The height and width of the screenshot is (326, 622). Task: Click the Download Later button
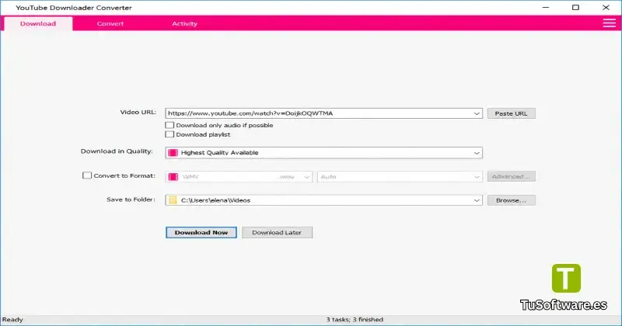pos(277,233)
